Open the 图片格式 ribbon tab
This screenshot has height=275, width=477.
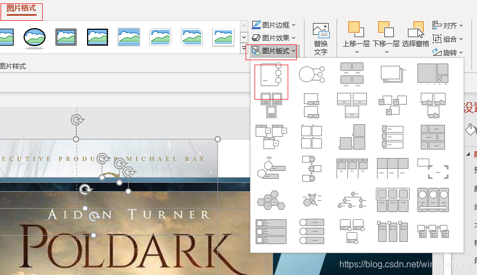click(21, 8)
